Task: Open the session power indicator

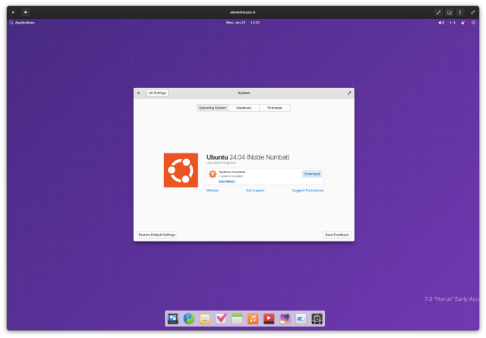Action: (x=473, y=23)
